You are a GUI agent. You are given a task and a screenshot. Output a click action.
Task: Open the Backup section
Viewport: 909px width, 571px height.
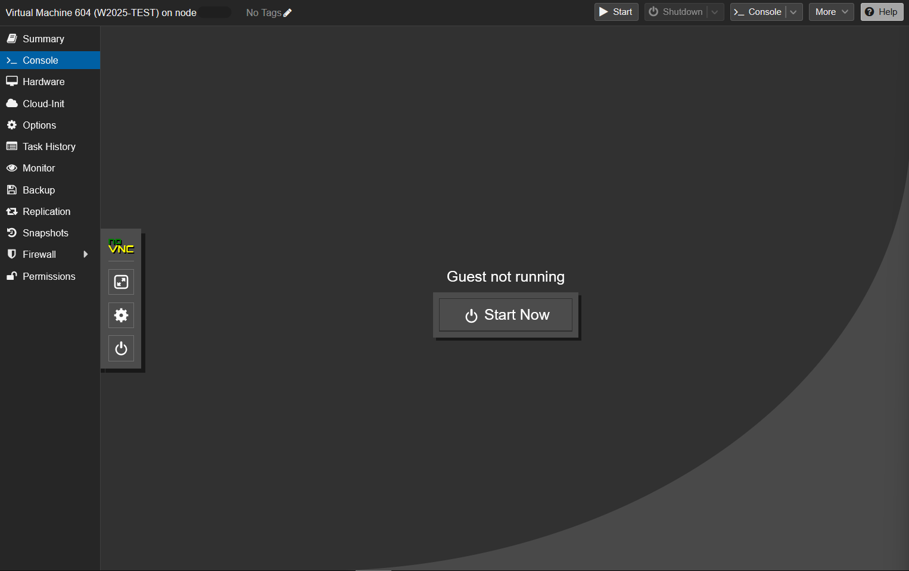point(39,190)
